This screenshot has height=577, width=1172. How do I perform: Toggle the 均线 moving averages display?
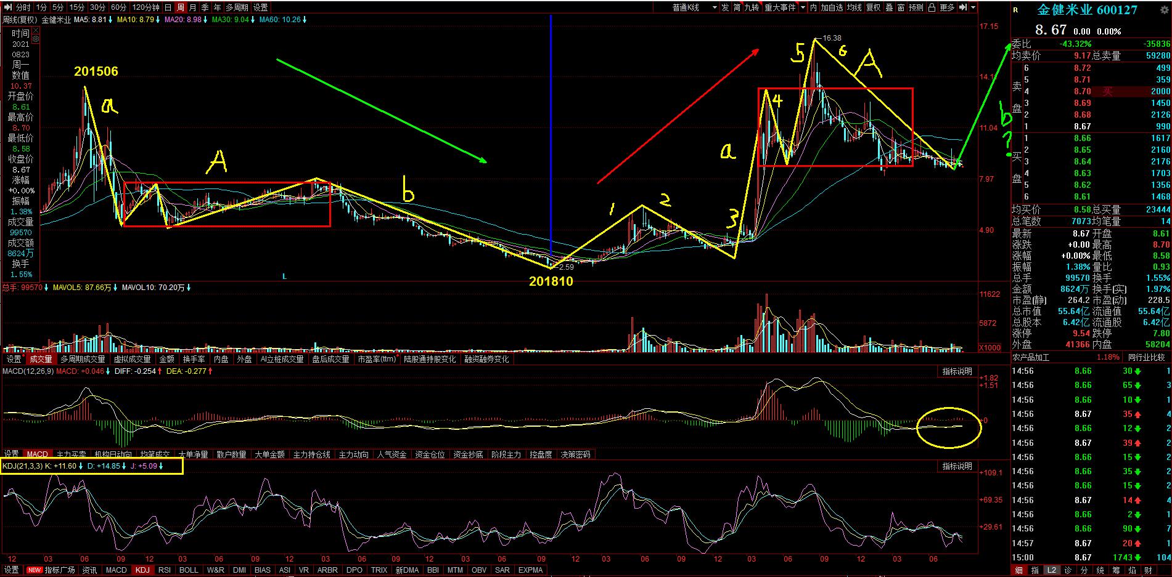click(854, 7)
